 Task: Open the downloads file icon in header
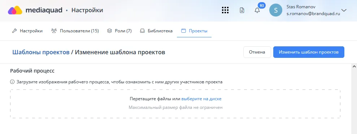click(242, 10)
